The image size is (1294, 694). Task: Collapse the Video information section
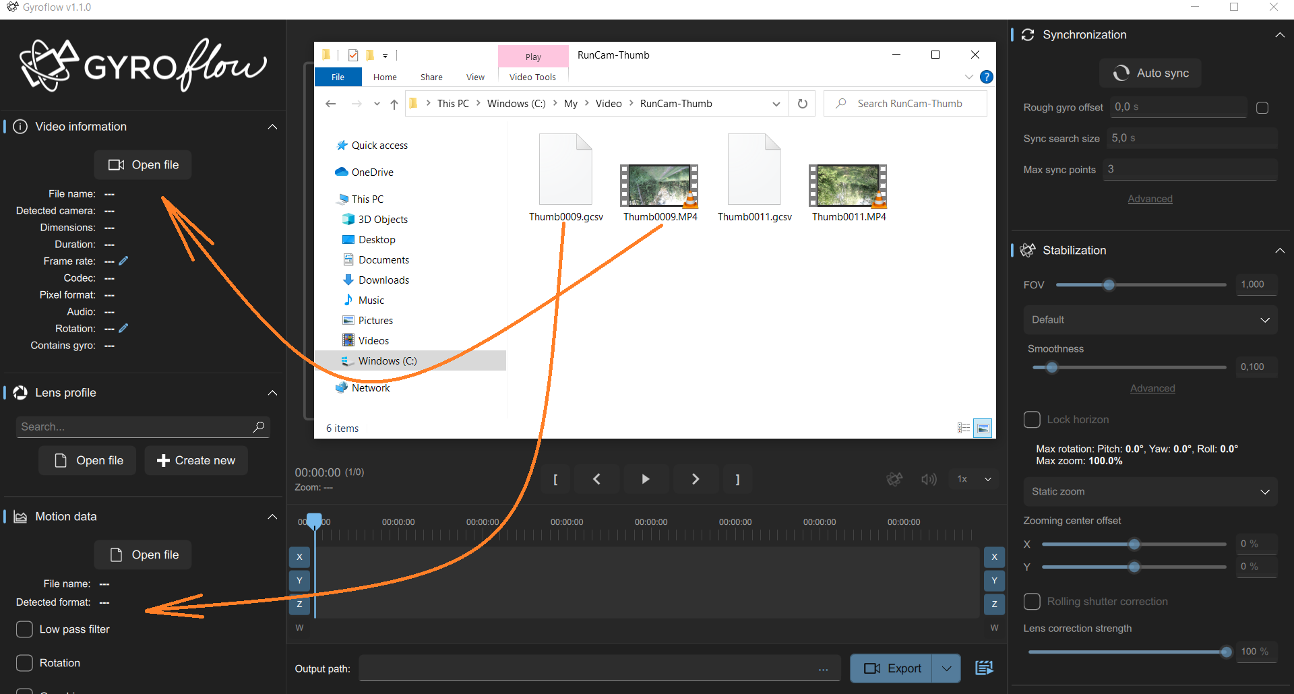[272, 127]
